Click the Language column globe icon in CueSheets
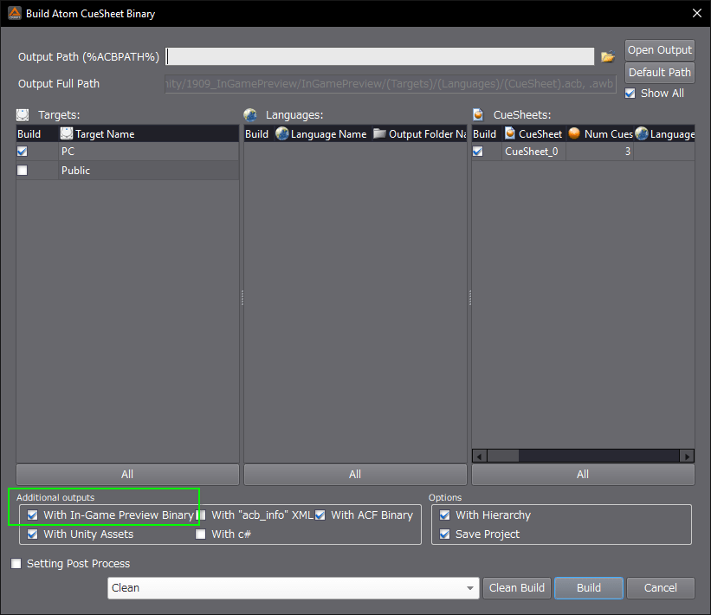The image size is (711, 615). click(x=641, y=133)
